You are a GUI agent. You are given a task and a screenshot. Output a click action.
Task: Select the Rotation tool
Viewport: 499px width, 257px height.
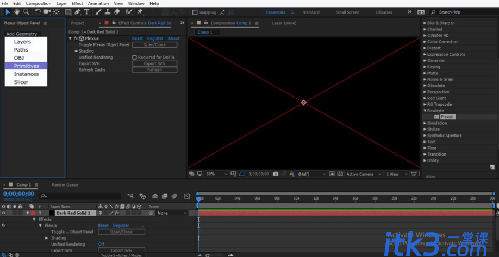pos(38,12)
